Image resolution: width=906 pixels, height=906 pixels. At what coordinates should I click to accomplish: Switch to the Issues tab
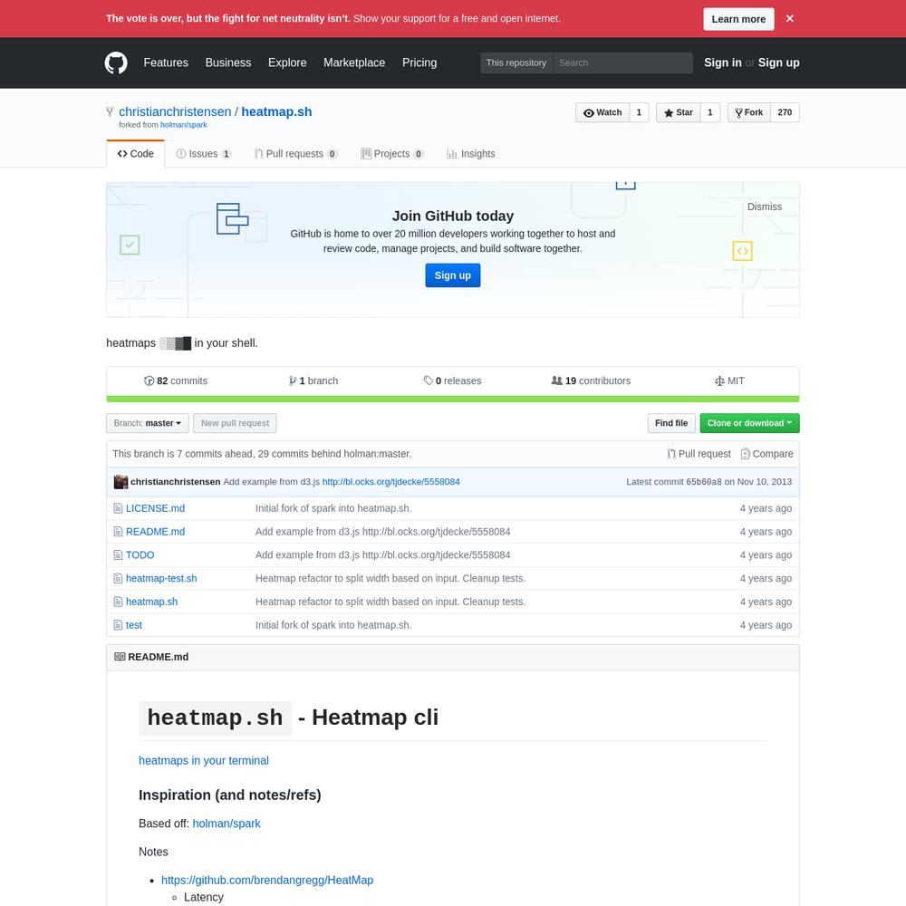point(203,154)
